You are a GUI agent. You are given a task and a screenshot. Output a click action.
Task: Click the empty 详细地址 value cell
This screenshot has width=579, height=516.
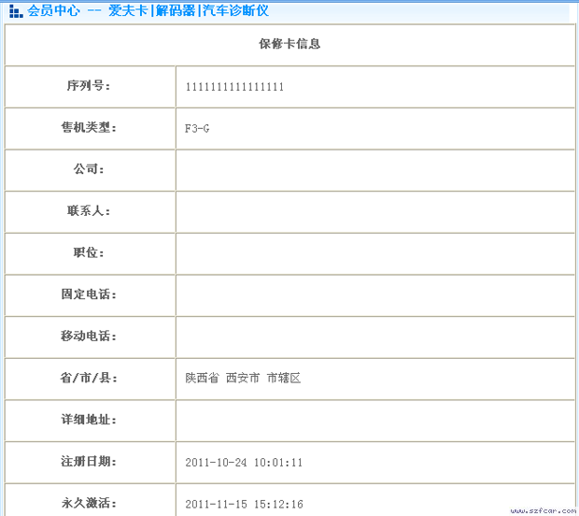[374, 420]
